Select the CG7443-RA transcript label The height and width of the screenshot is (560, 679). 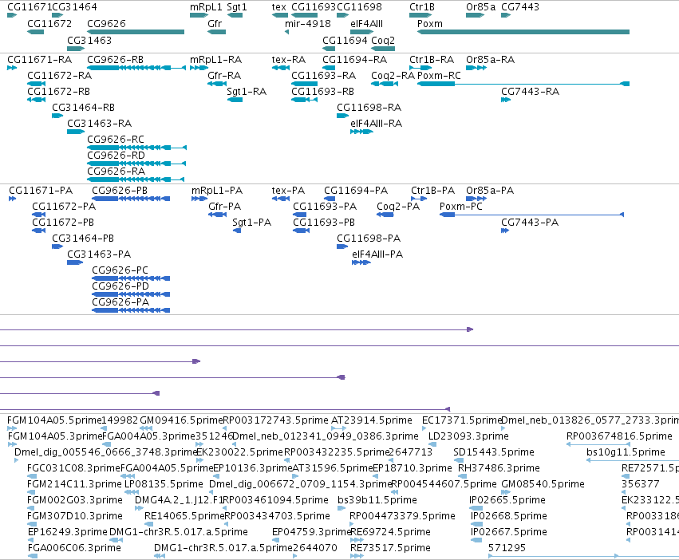[530, 92]
